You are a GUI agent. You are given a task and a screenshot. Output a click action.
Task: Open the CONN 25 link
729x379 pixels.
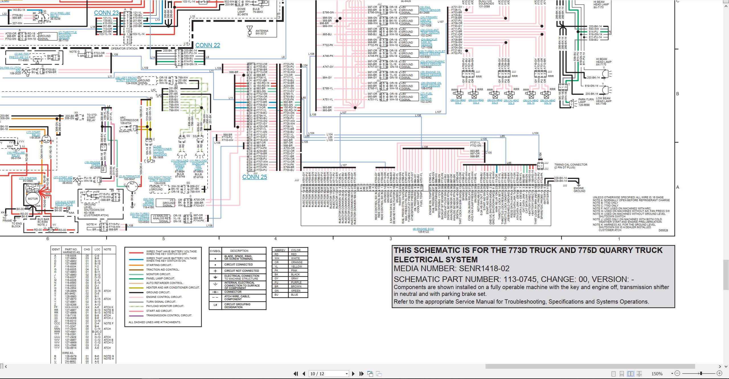tap(255, 177)
